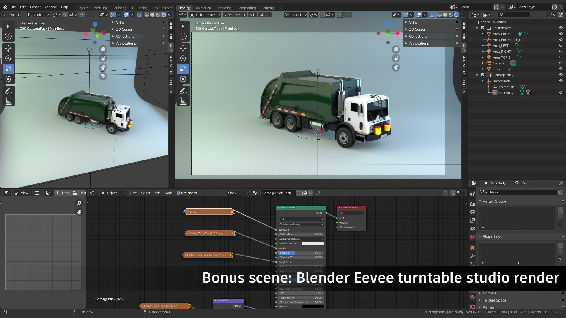The image size is (566, 318).
Task: Click the zoom magnifier in camera viewport
Action: coord(396,49)
